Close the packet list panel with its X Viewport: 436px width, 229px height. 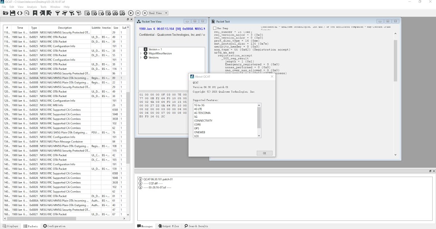coord(132,19)
